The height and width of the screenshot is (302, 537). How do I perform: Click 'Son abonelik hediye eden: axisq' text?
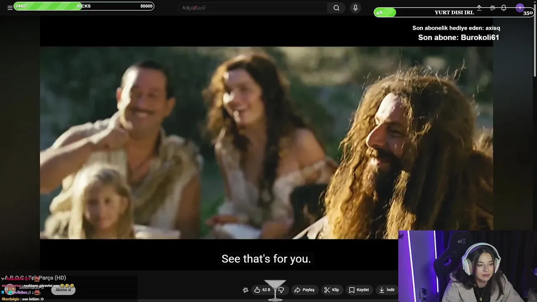tap(456, 28)
